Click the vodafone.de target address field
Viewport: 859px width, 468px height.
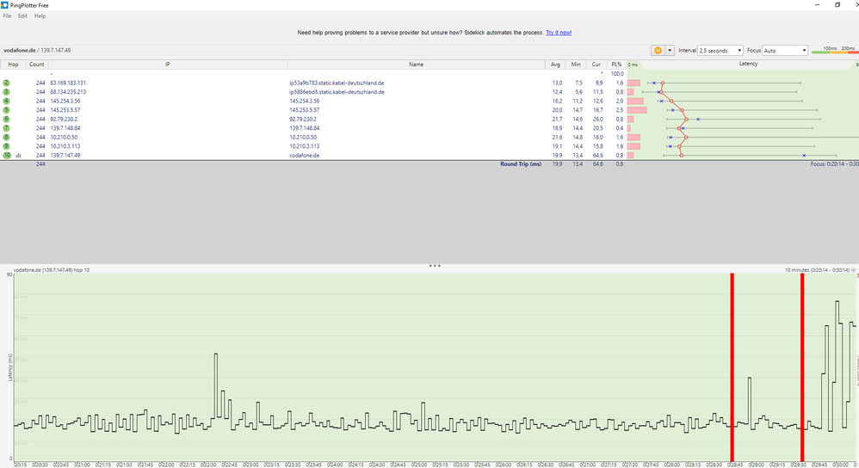324,51
